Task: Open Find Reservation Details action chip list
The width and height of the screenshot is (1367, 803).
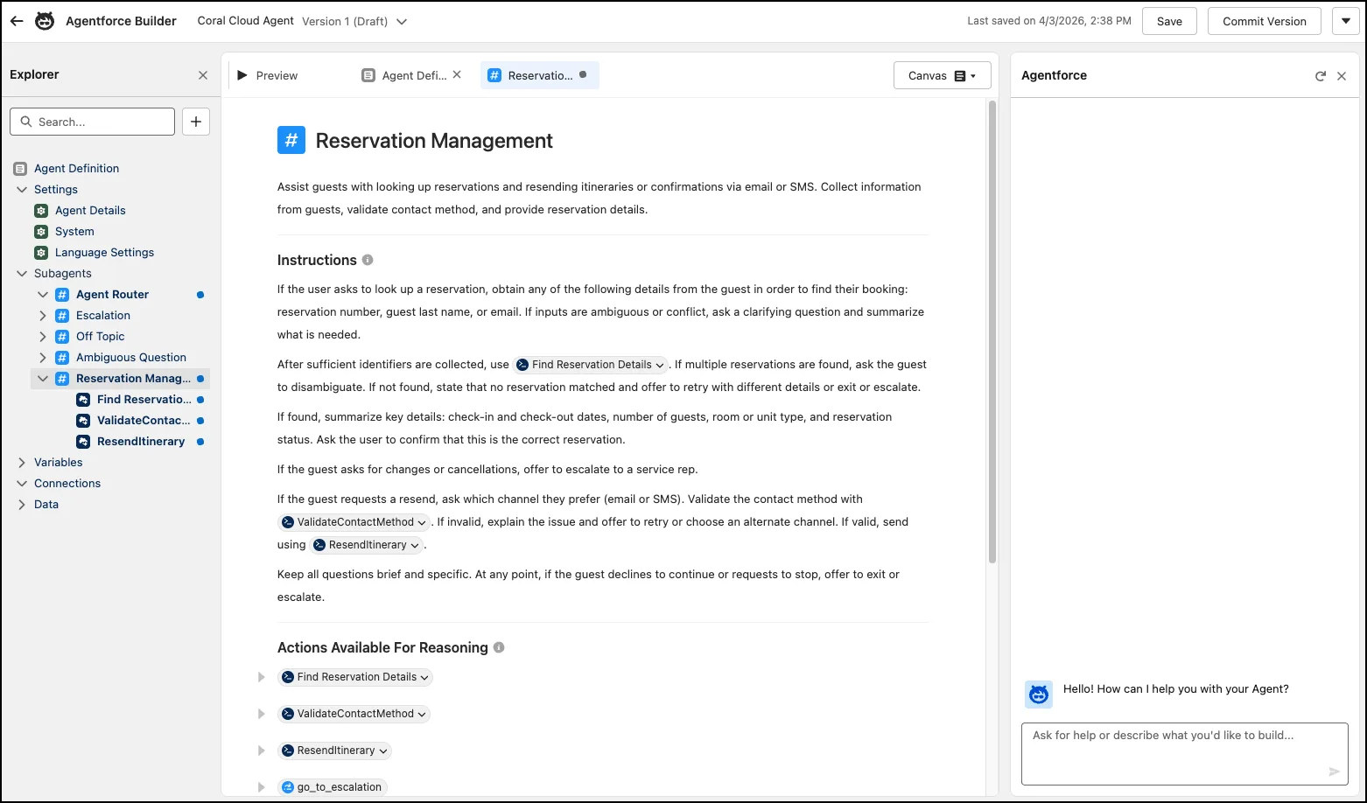Action: (355, 677)
